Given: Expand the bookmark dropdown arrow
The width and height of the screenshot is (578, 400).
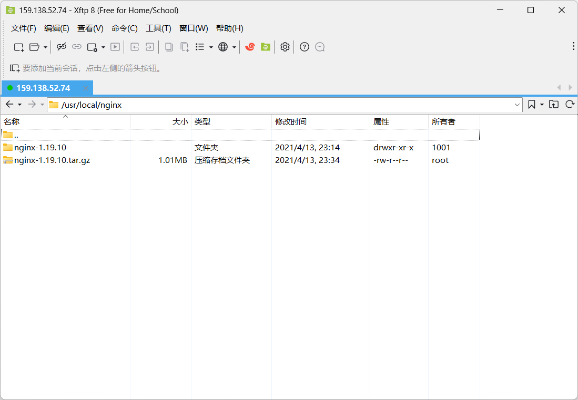Looking at the screenshot, I should pos(542,105).
